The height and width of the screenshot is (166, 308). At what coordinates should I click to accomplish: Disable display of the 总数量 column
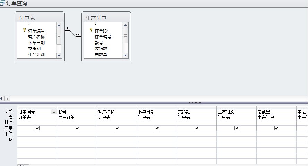(x=276, y=128)
